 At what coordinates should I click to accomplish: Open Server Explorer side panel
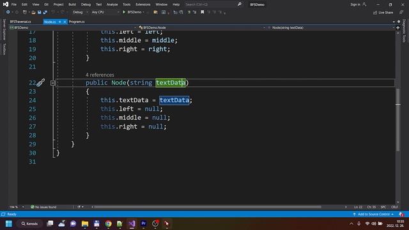[x=4, y=29]
